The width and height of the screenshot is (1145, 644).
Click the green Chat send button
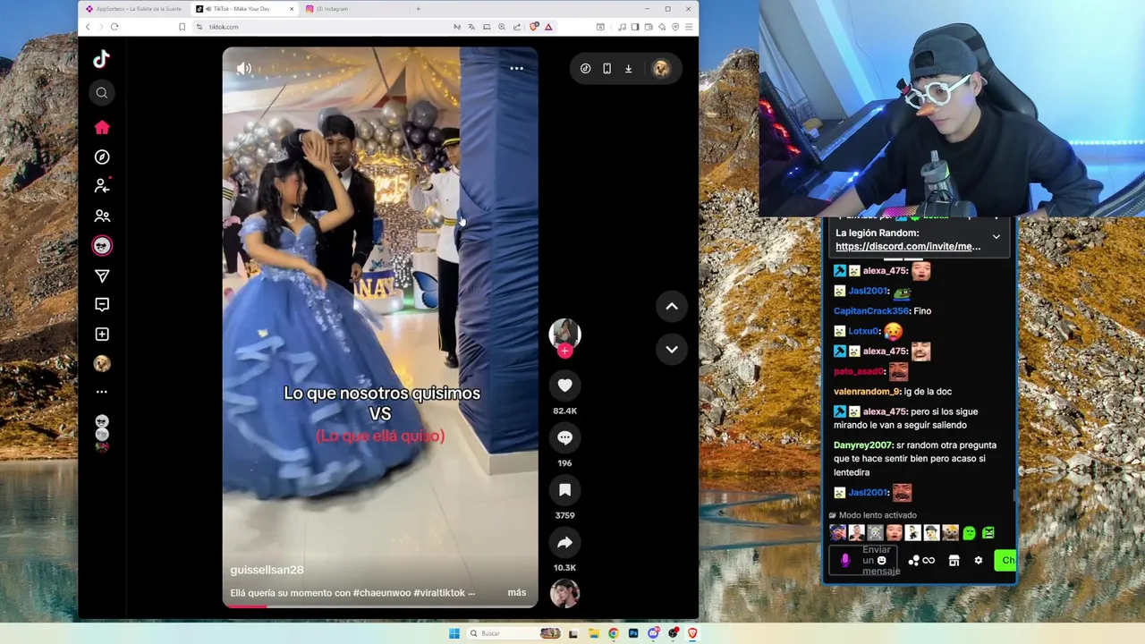(x=1005, y=561)
